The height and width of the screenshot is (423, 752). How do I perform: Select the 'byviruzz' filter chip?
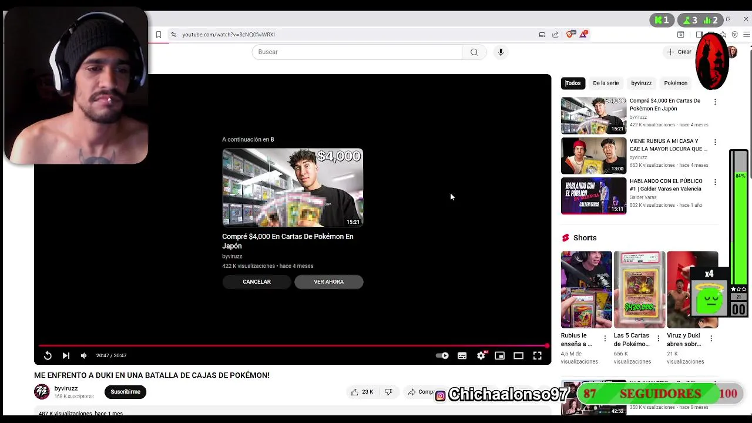point(641,83)
